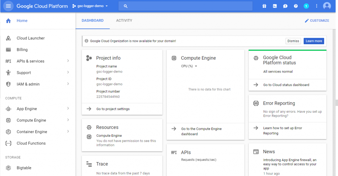338x176 pixels.
Task: Open the hamburger navigation menu
Action: click(x=8, y=6)
